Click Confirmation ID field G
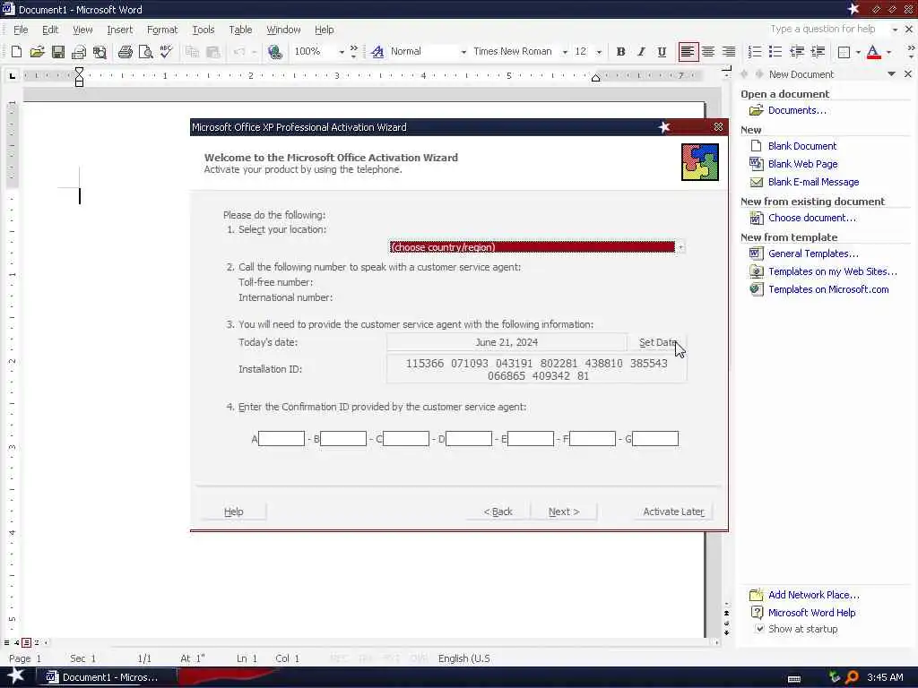This screenshot has width=918, height=688. pos(655,439)
